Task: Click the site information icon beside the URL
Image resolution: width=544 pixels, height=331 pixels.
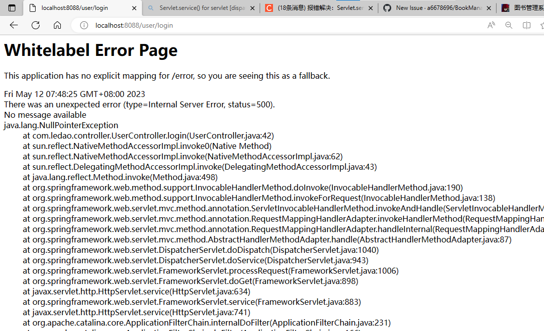Action: (x=84, y=25)
